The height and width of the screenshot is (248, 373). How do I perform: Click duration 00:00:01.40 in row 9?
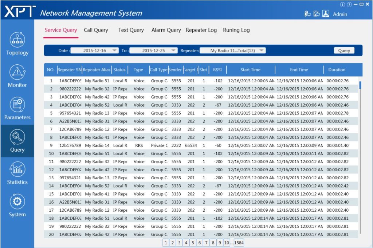(338, 145)
